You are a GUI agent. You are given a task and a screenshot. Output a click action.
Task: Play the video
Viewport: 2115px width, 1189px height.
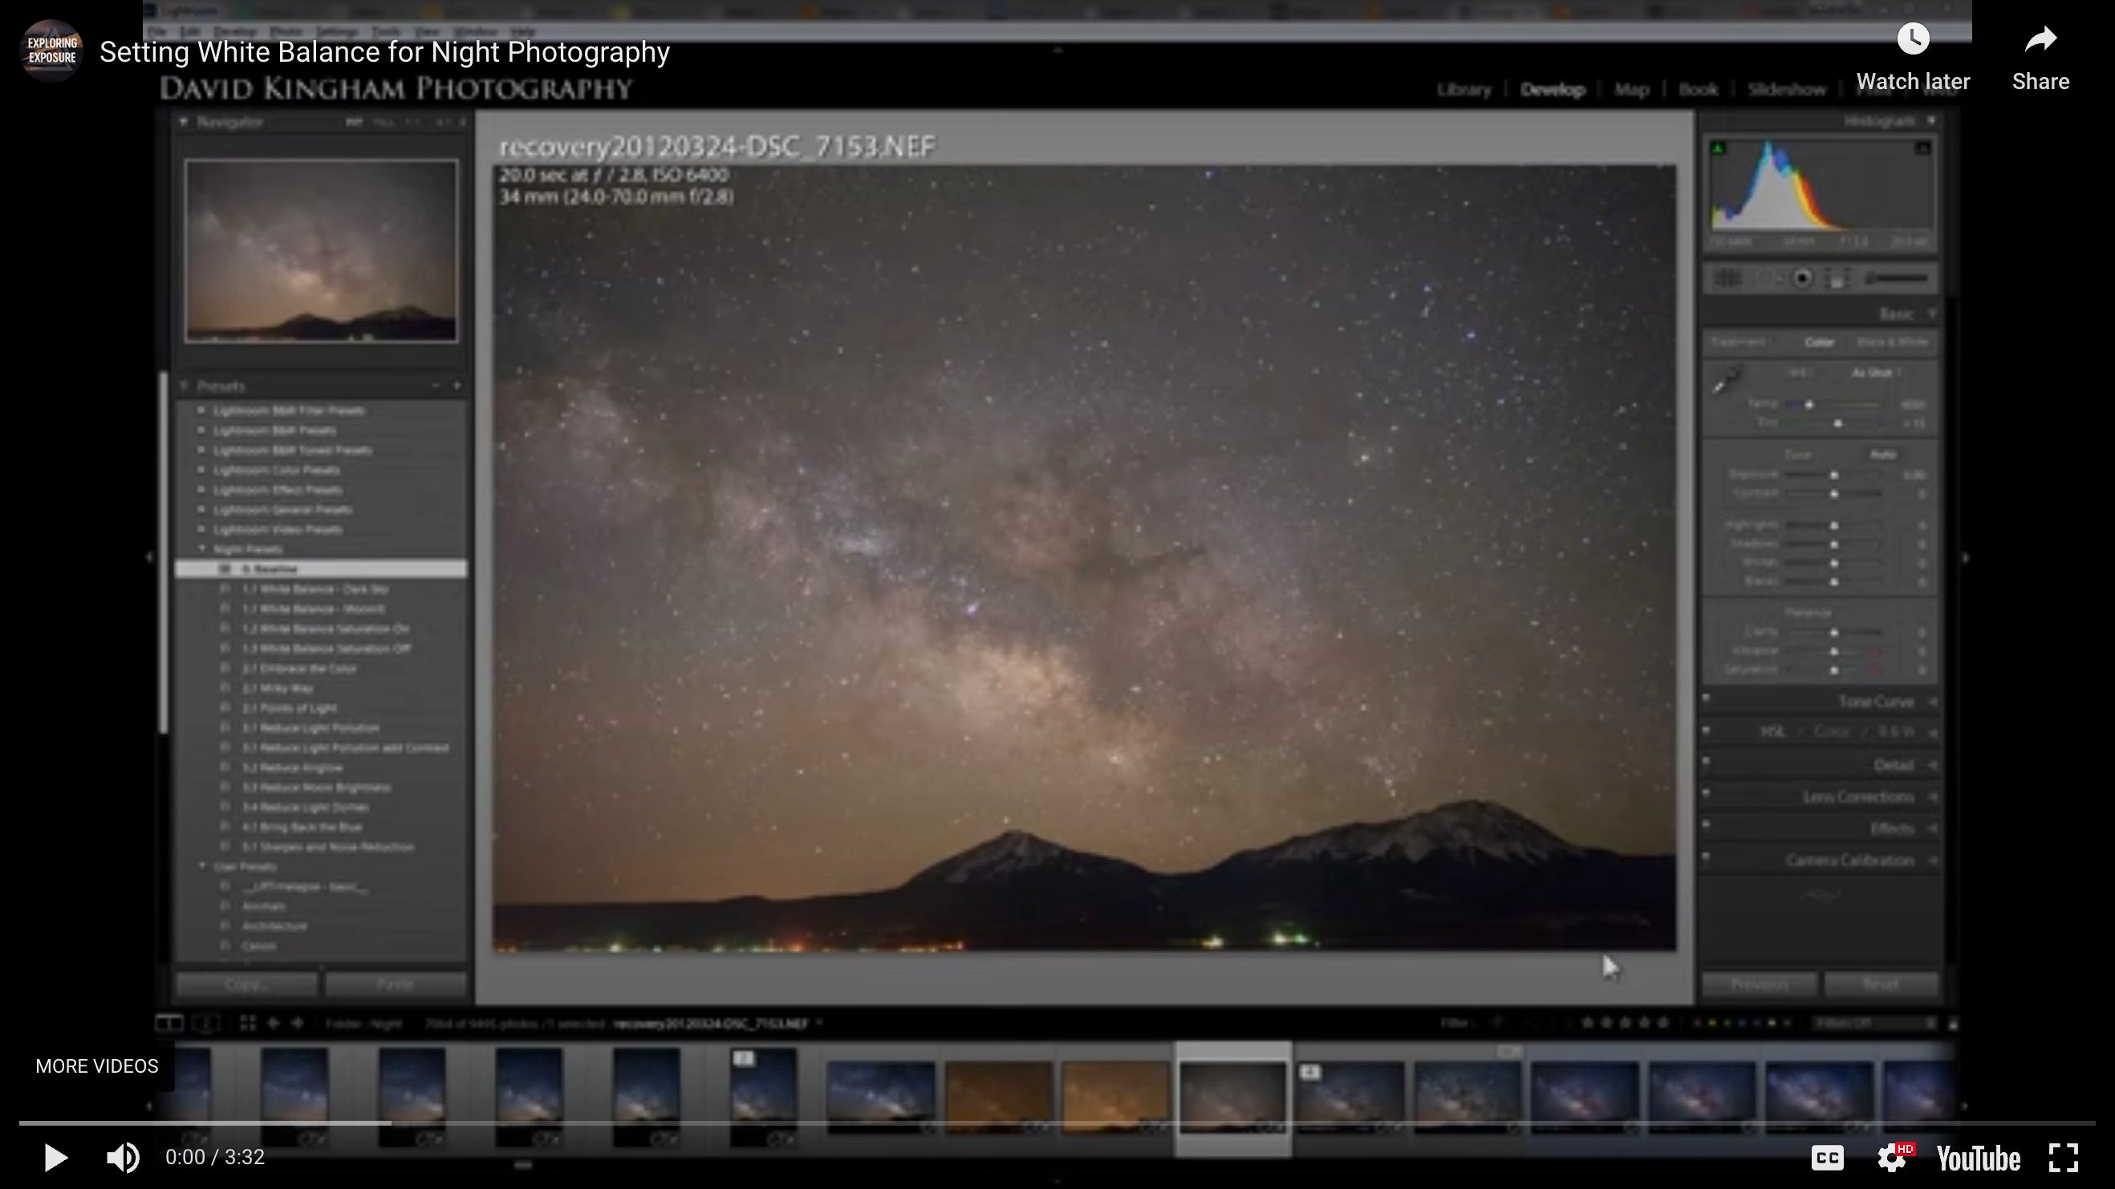point(55,1157)
